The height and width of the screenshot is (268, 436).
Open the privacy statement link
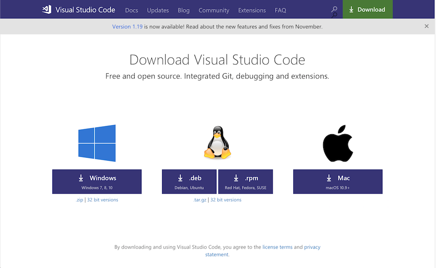[312, 247]
